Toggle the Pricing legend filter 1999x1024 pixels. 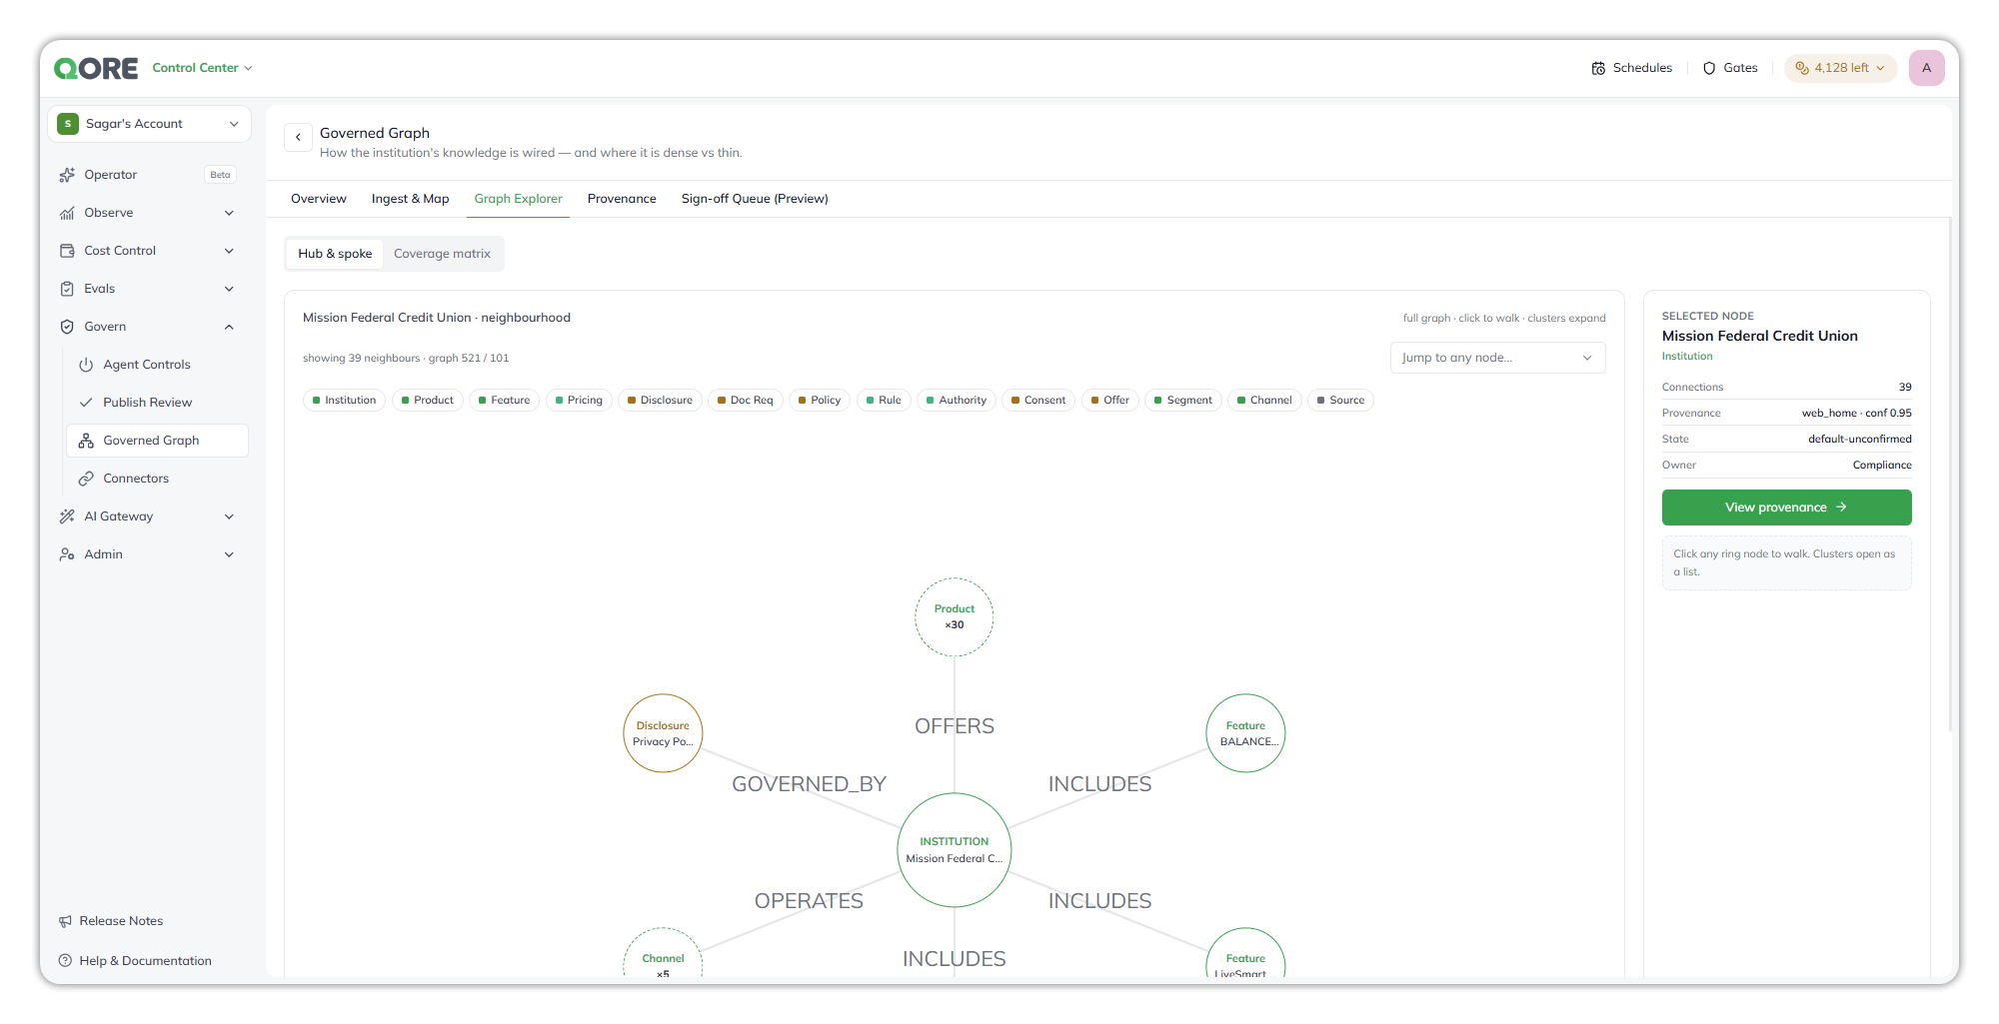579,400
